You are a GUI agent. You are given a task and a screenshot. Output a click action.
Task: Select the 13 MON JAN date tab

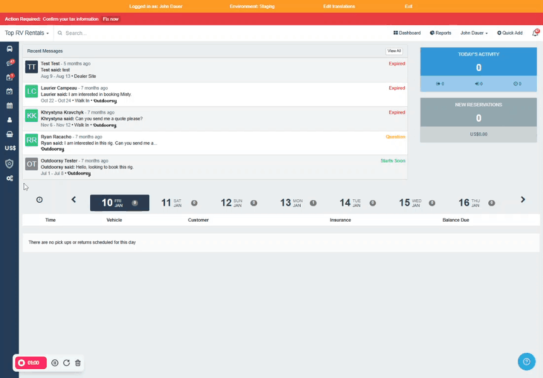click(x=298, y=203)
